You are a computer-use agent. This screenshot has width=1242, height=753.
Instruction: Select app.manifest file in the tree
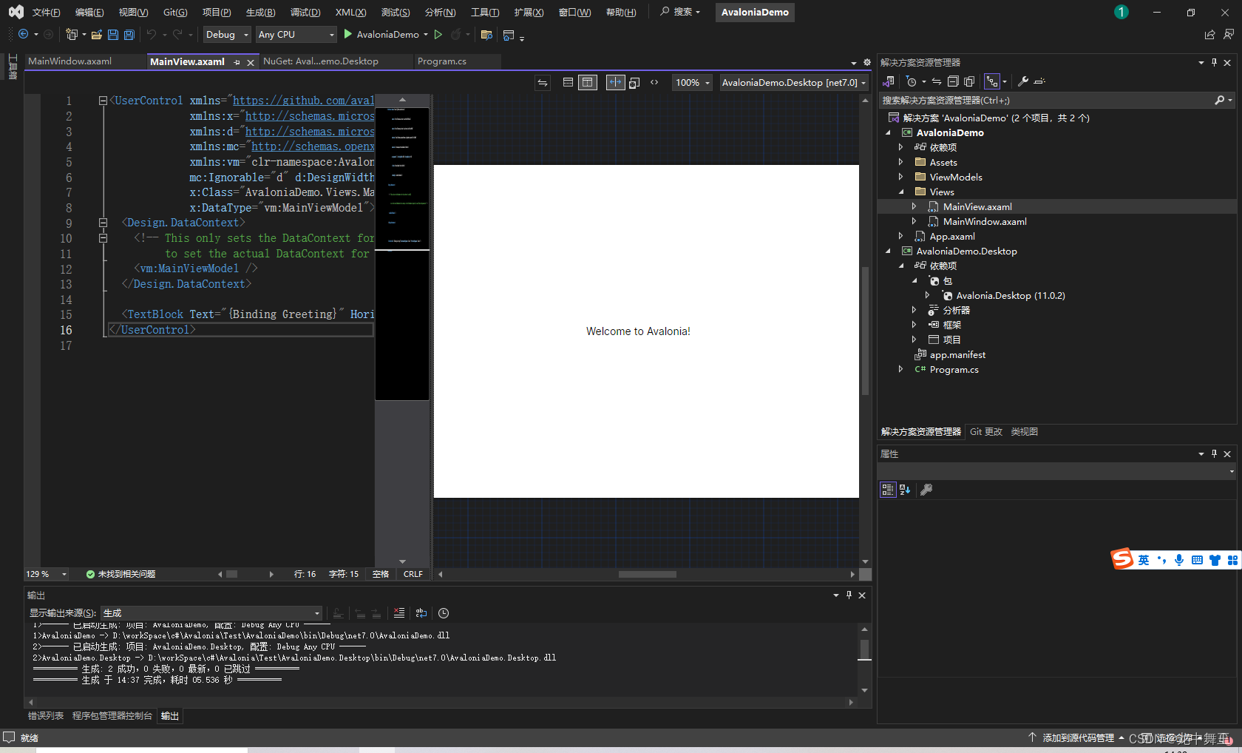pyautogui.click(x=957, y=354)
